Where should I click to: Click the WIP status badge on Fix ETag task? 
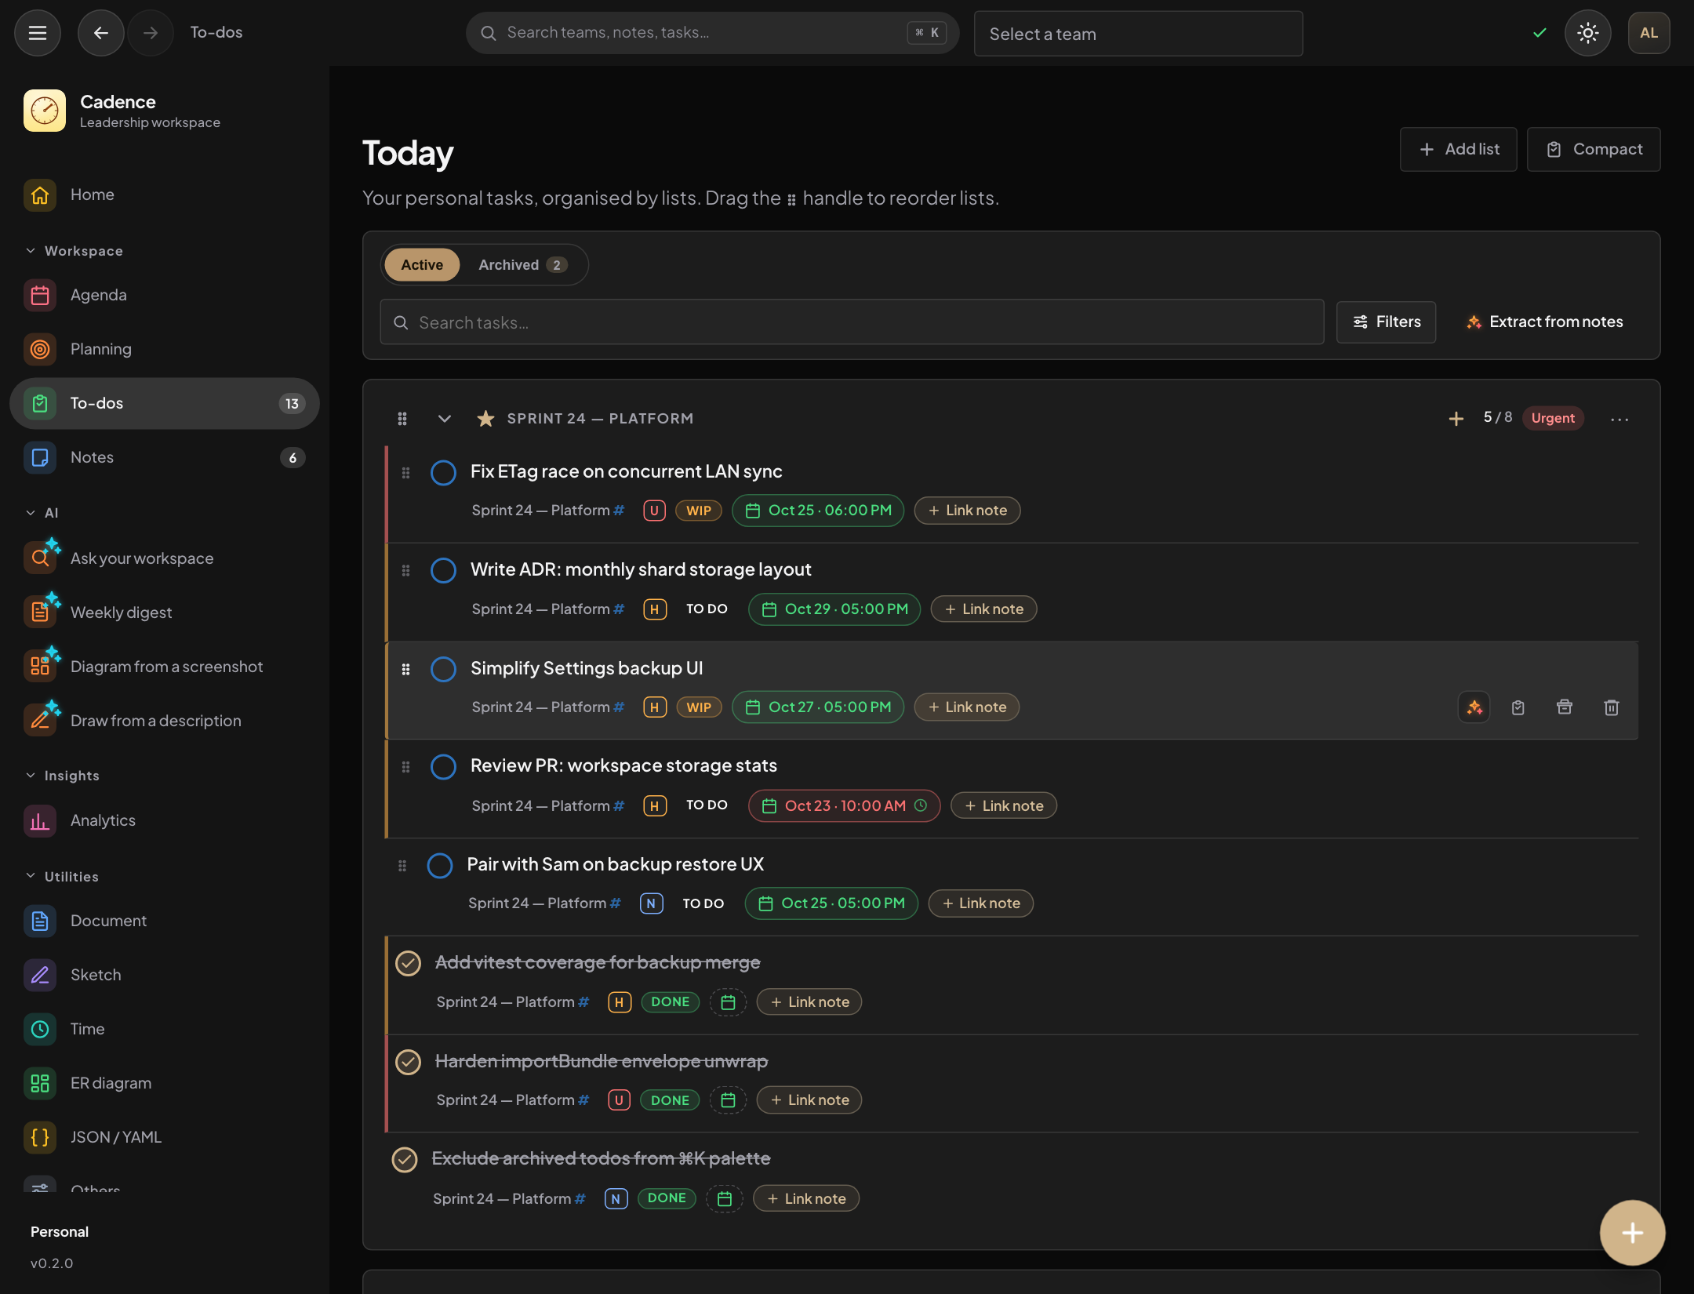tap(698, 511)
